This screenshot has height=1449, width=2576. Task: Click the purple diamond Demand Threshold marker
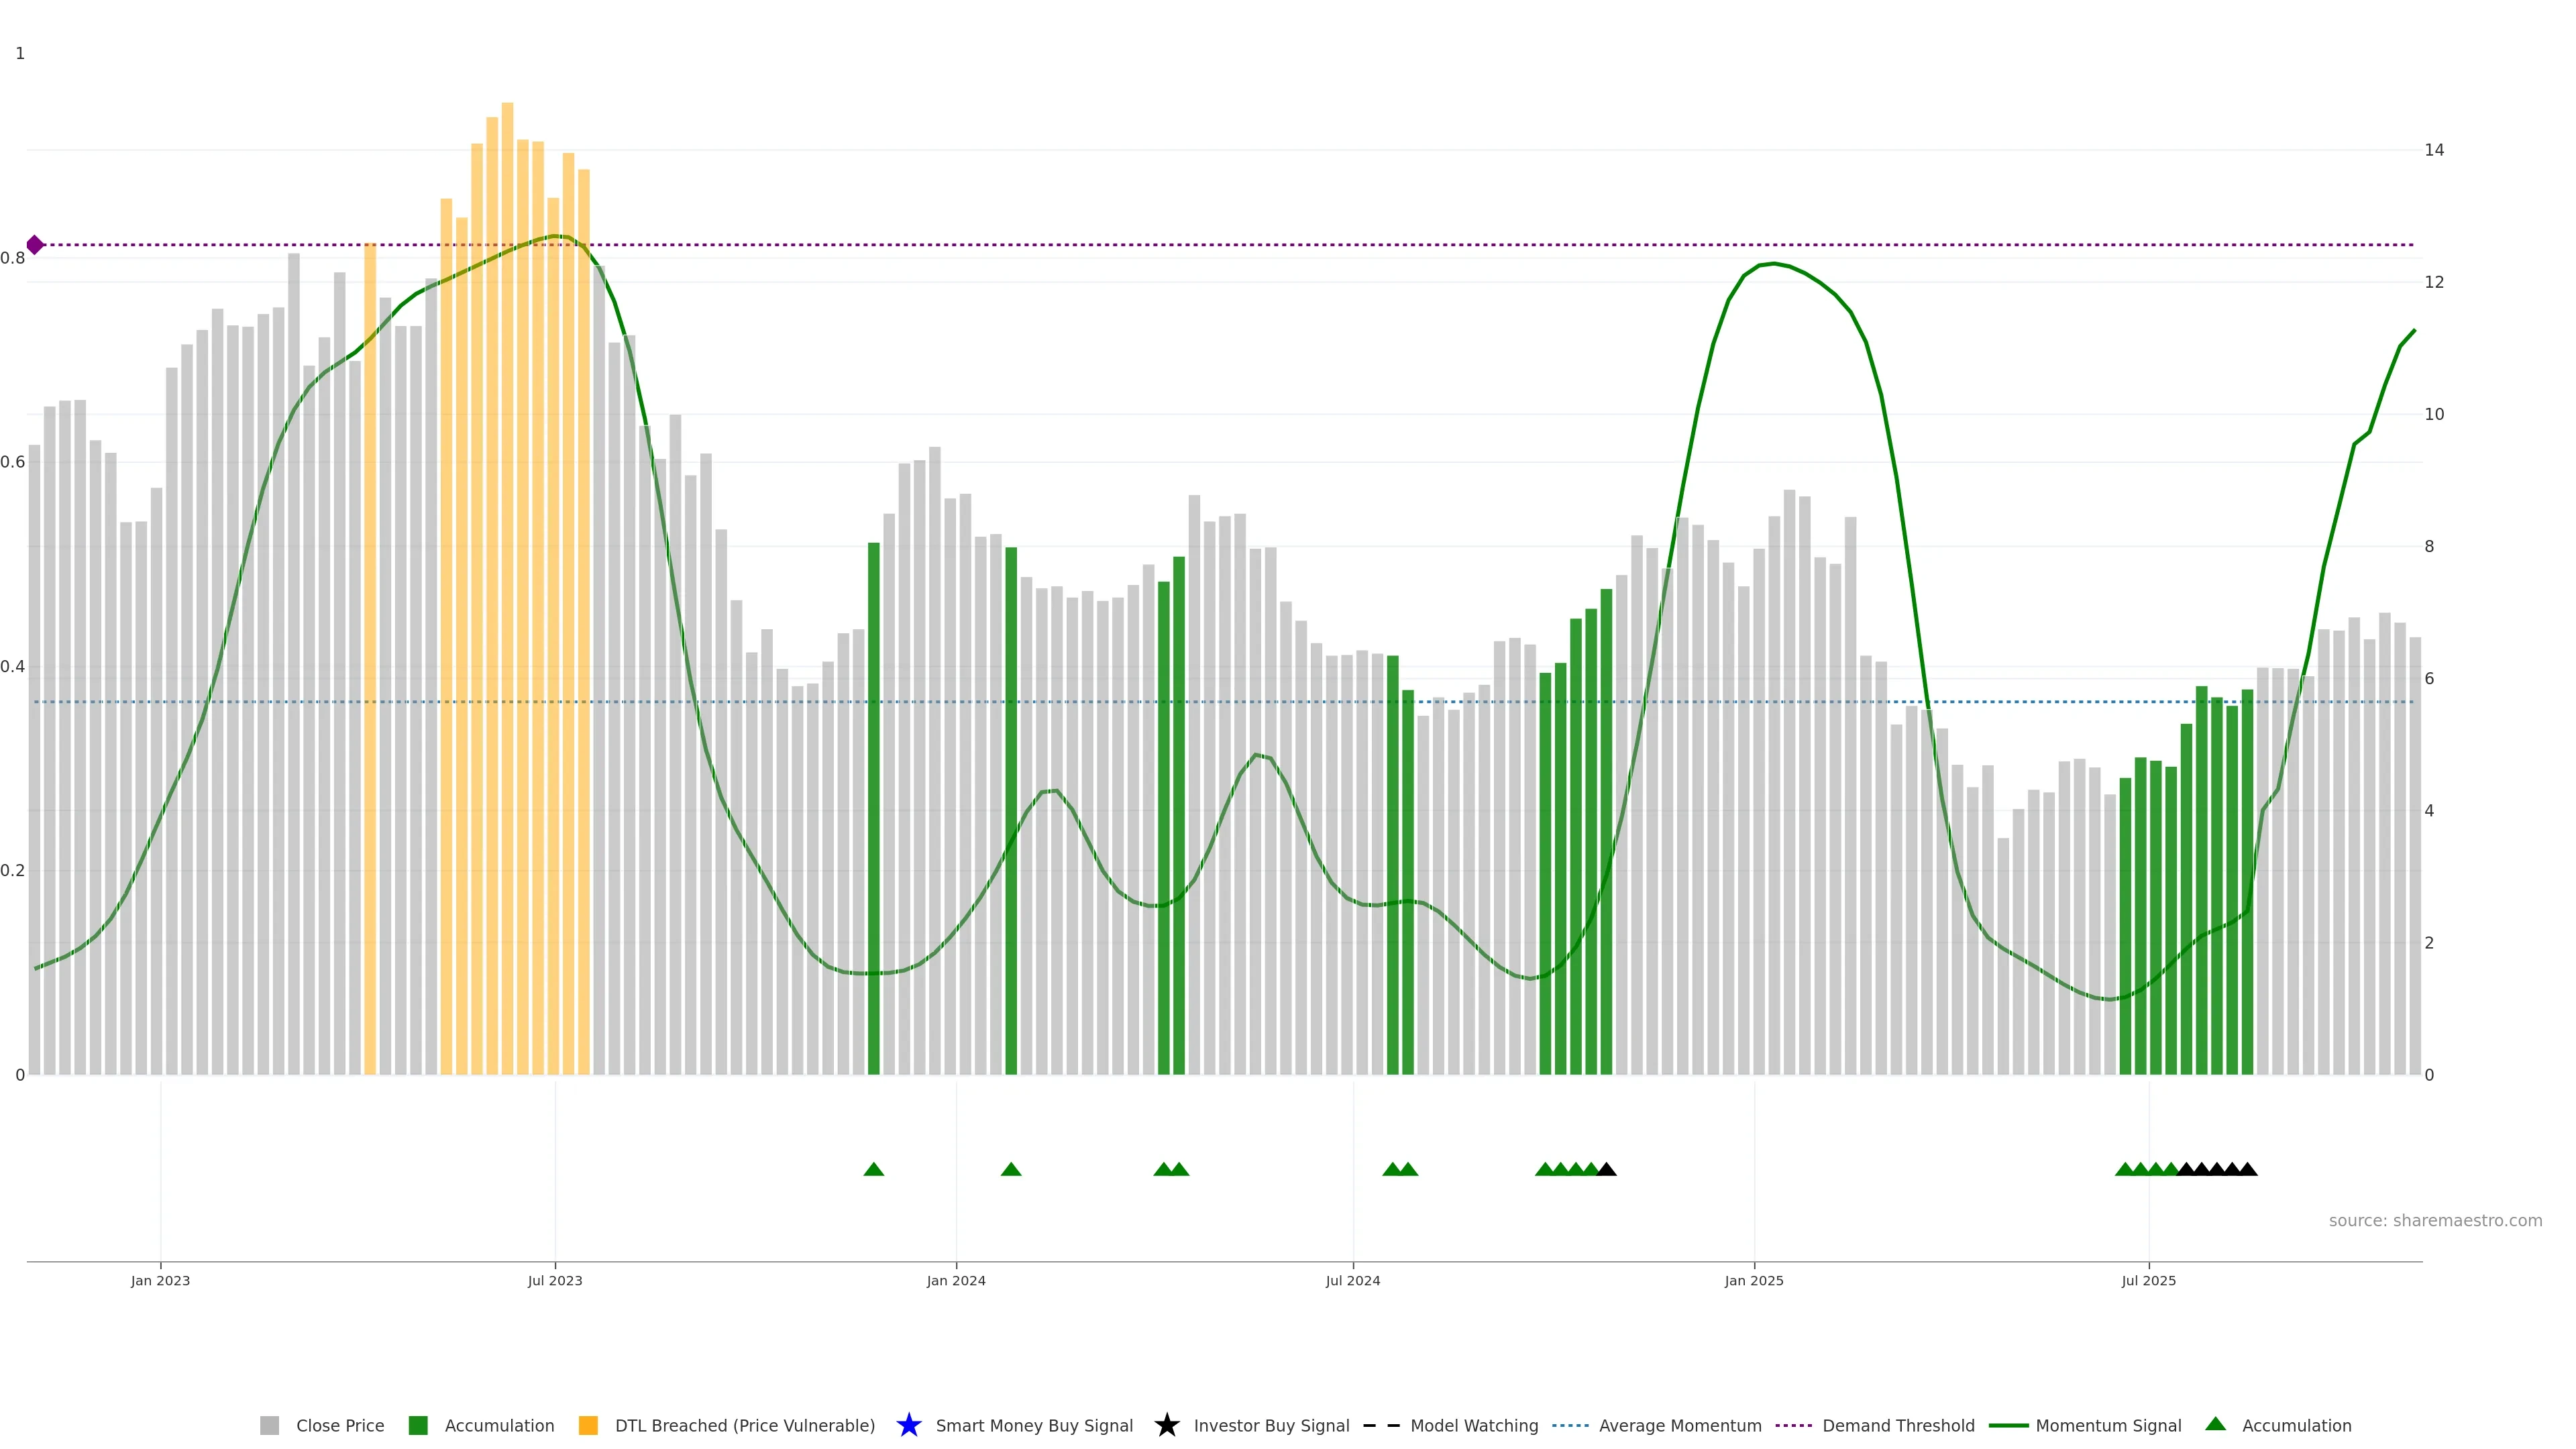pos(35,245)
